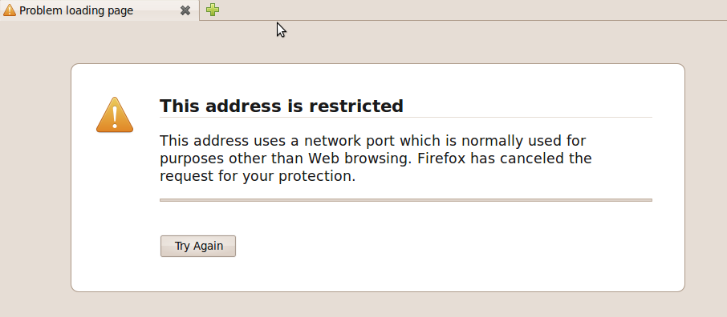Click the small warning icon in the tab
The height and width of the screenshot is (317, 727).
coord(10,10)
